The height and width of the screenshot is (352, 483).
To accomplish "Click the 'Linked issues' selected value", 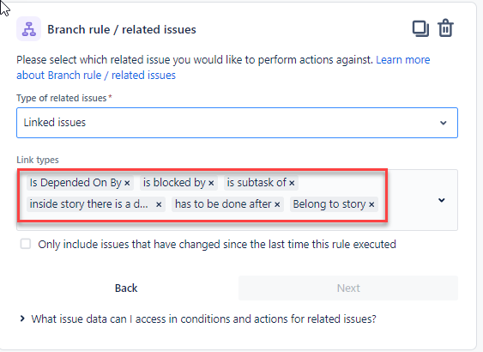I will click(55, 123).
